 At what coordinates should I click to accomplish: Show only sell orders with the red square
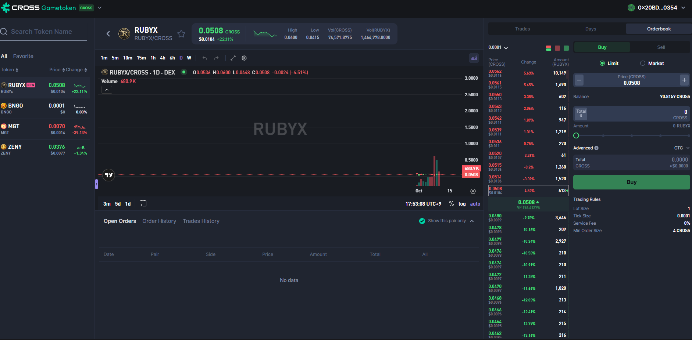point(557,48)
